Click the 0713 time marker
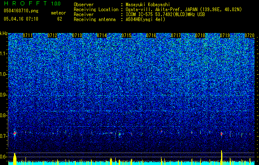Viewport: 259px width, 165px height. 77,35
